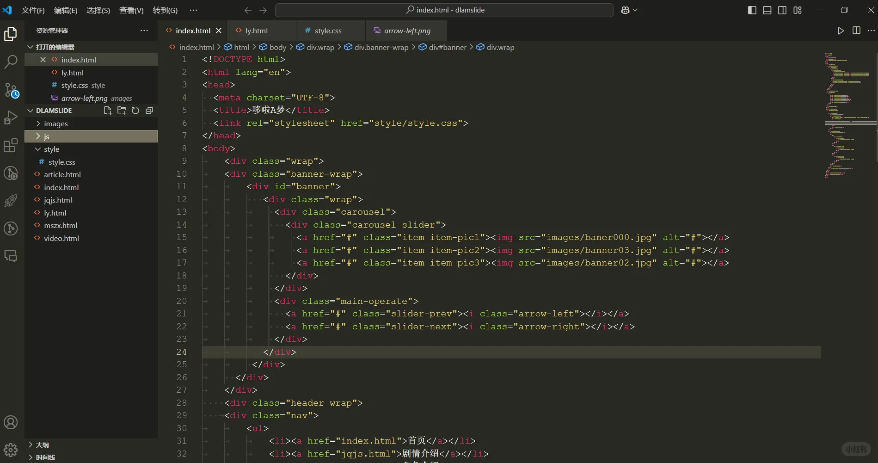The height and width of the screenshot is (463, 878).
Task: Go back with the title bar arrow
Action: [248, 10]
